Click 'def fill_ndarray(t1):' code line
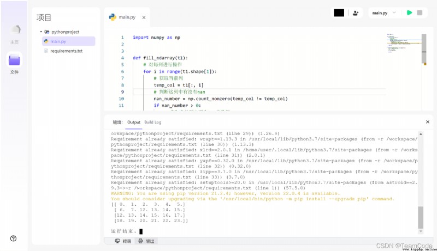437x251 pixels. [160, 58]
